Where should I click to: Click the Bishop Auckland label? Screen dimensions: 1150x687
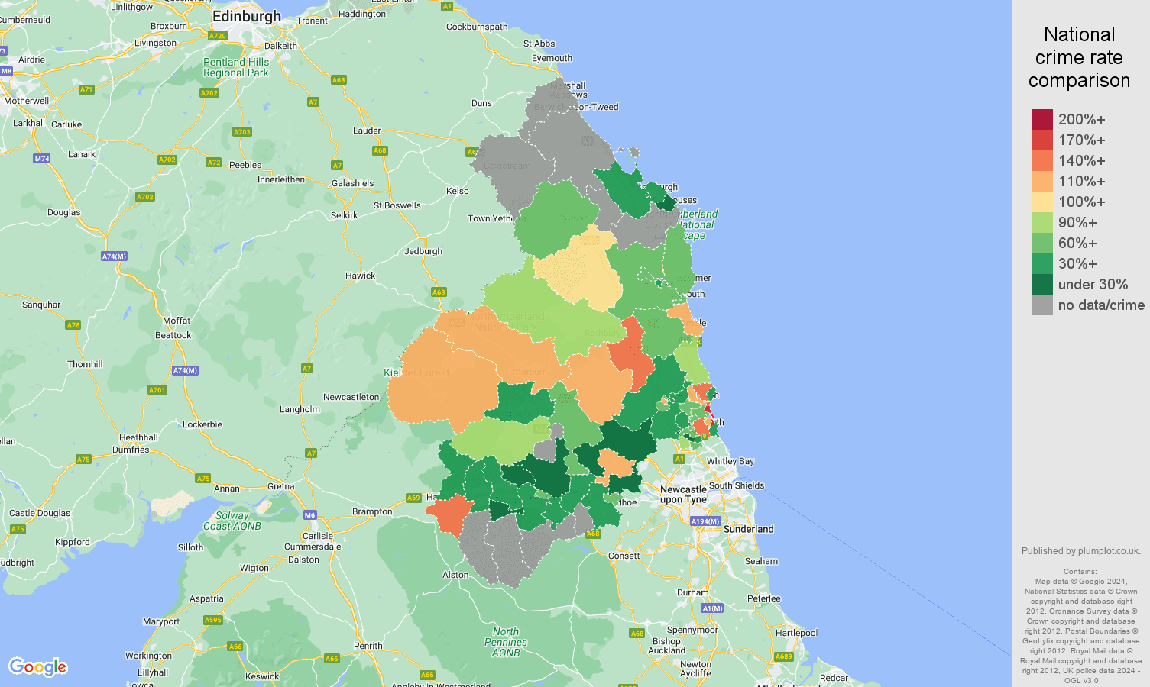tap(667, 646)
